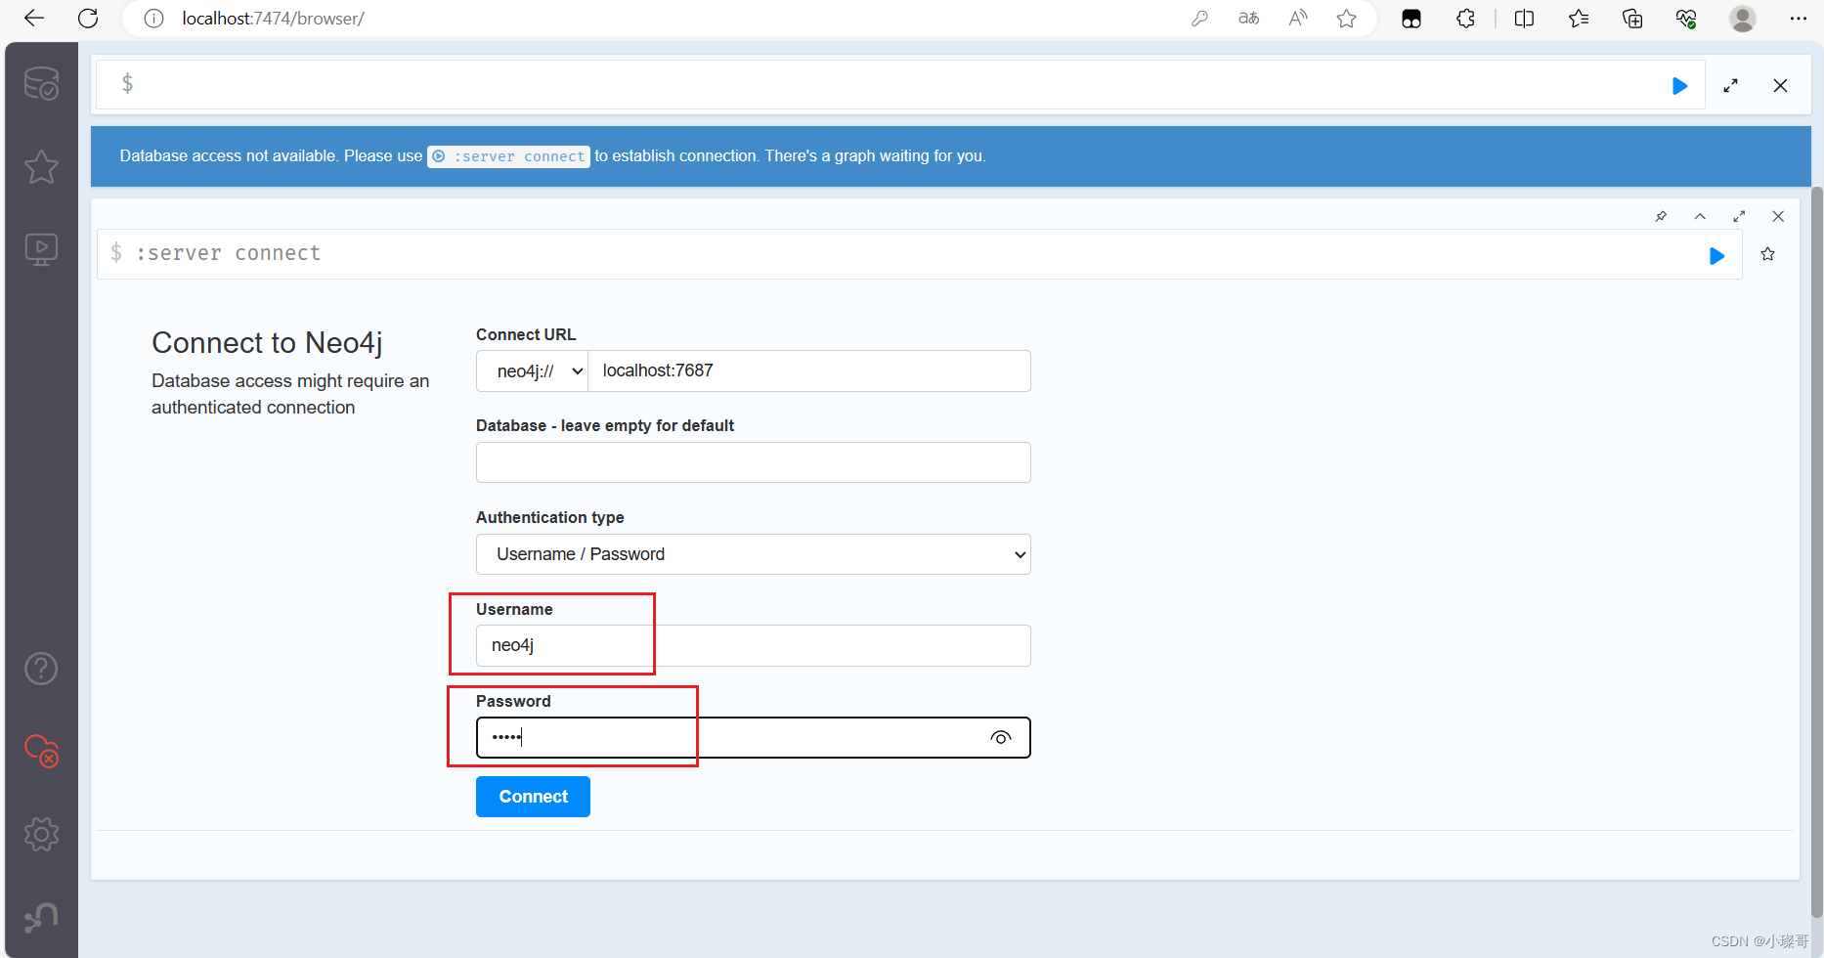1824x958 pixels.
Task: Add this page to favorites star
Action: pos(1347,19)
